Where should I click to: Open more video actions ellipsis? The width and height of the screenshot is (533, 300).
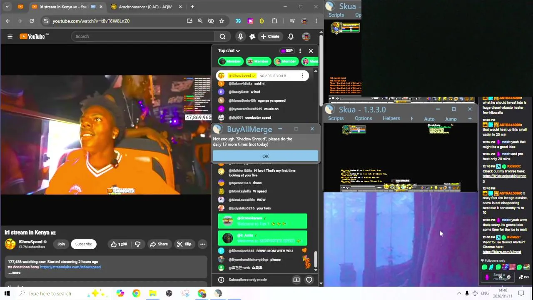(202, 244)
